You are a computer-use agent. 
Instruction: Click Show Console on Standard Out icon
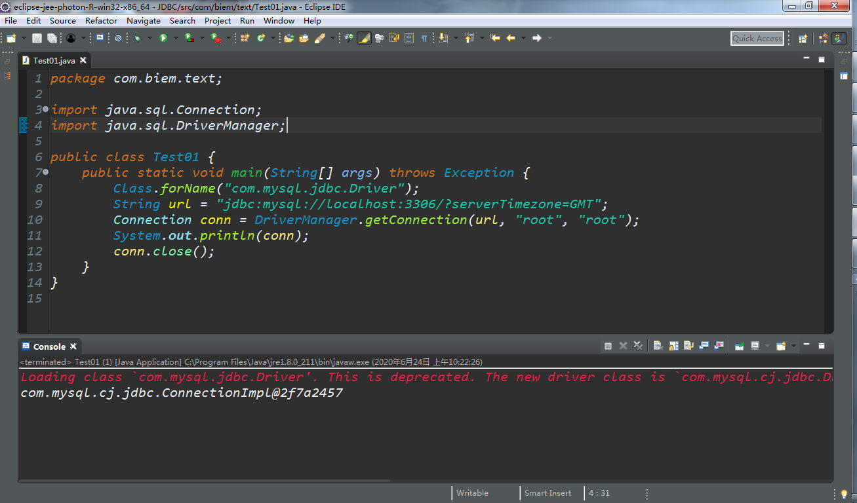click(704, 346)
